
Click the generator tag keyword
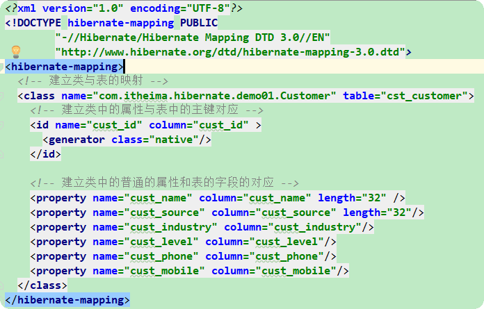(x=77, y=140)
